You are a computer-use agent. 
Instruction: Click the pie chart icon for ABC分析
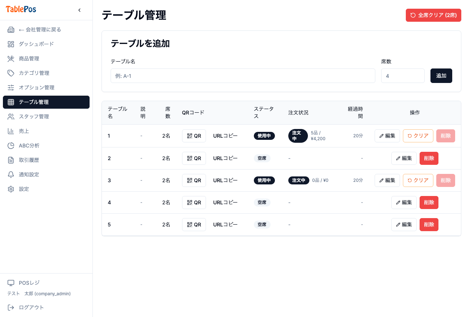[x=11, y=146]
